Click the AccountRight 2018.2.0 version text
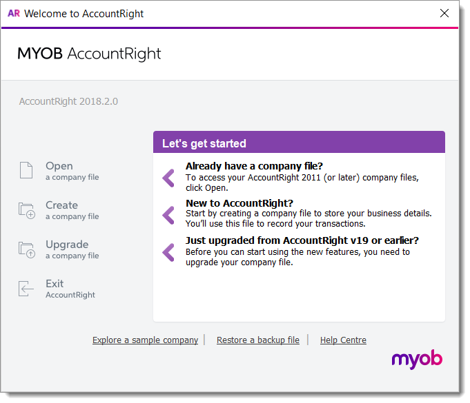The height and width of the screenshot is (403, 470). (x=68, y=101)
